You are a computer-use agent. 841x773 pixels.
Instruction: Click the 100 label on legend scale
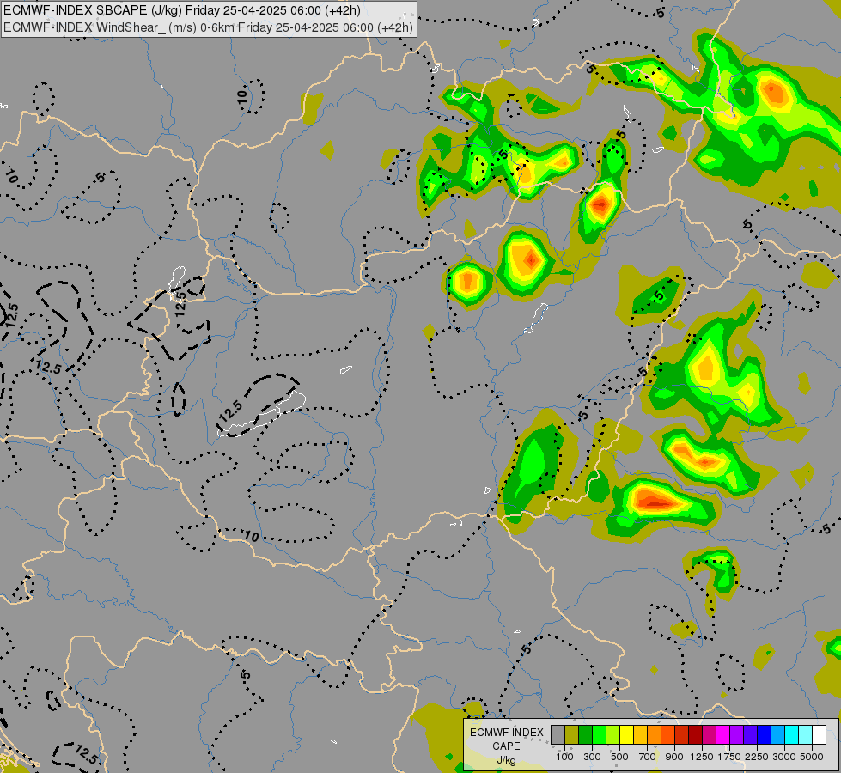[564, 757]
